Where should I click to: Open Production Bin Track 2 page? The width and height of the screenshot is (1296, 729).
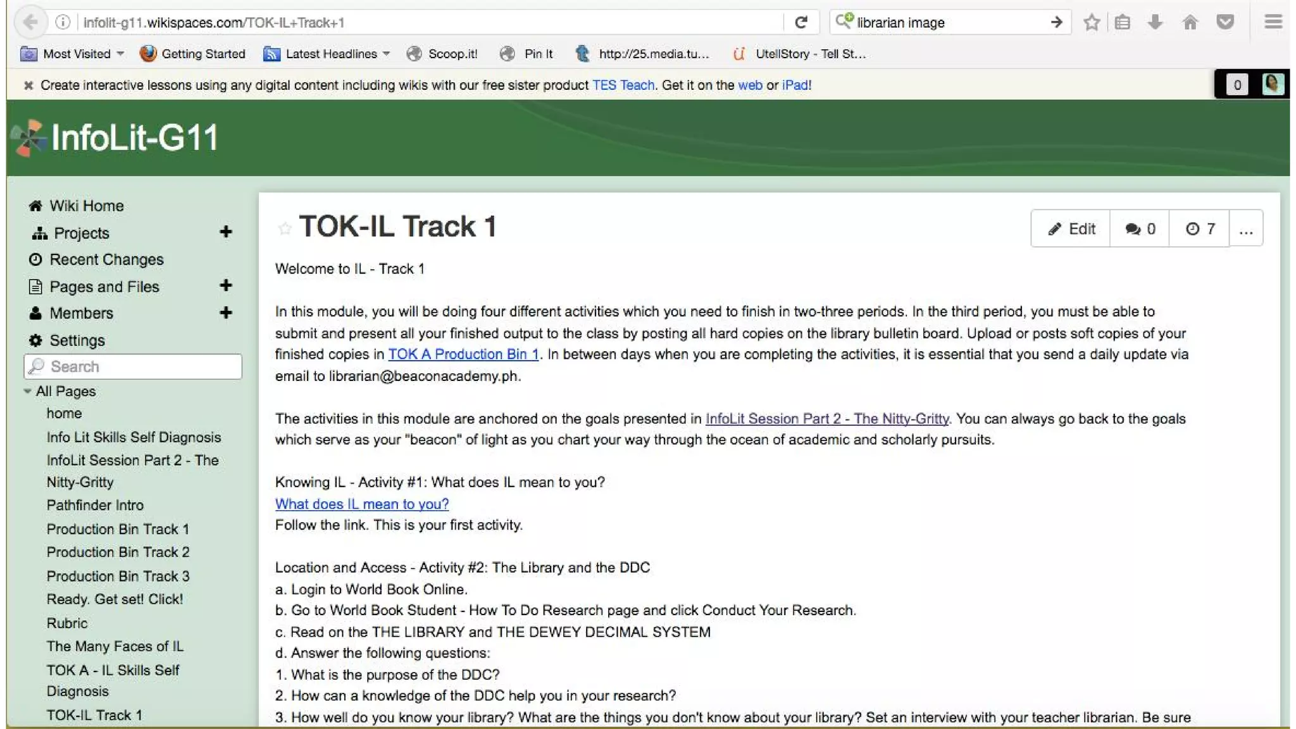(x=118, y=552)
